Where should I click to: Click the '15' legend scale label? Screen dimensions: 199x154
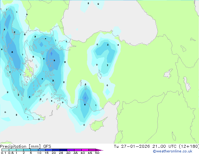(46, 153)
